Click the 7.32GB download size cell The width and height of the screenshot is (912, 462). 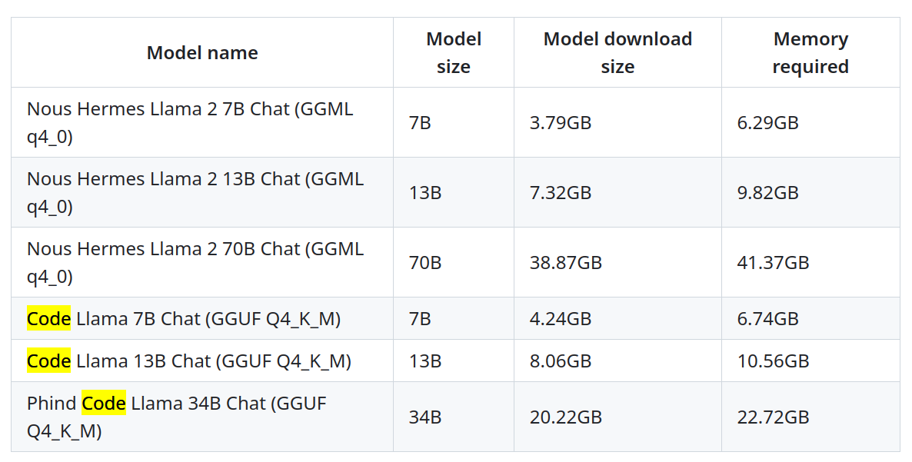pyautogui.click(x=617, y=192)
